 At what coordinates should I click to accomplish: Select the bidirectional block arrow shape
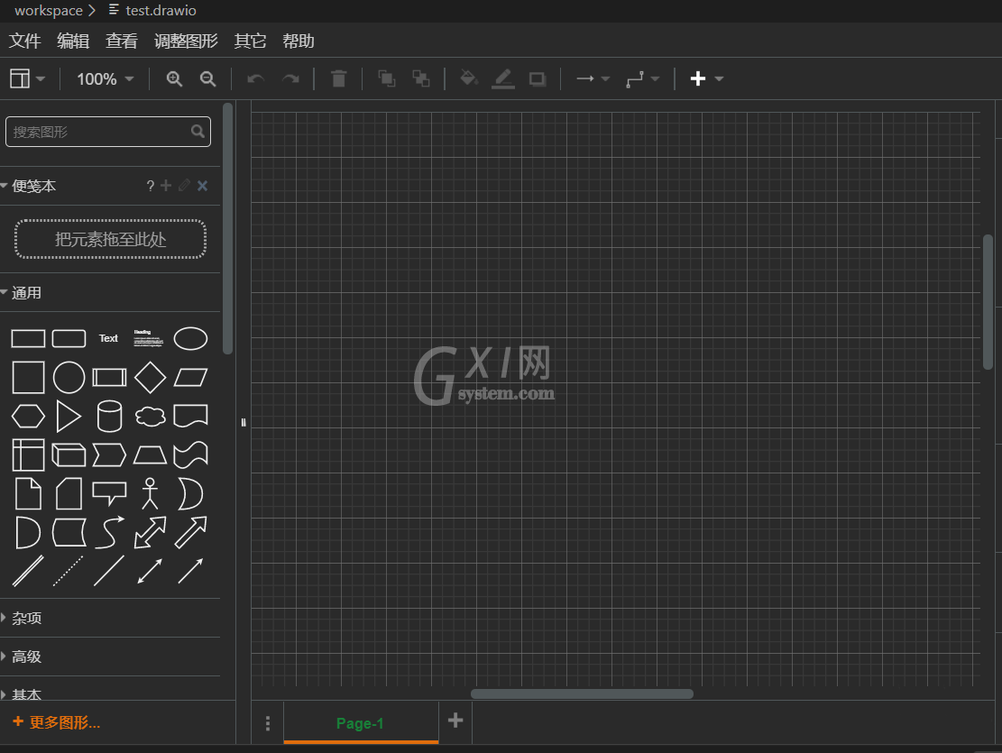pos(151,532)
